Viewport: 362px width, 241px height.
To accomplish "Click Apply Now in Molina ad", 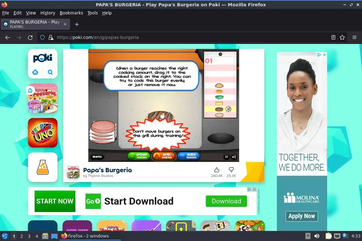I will 302,216.
